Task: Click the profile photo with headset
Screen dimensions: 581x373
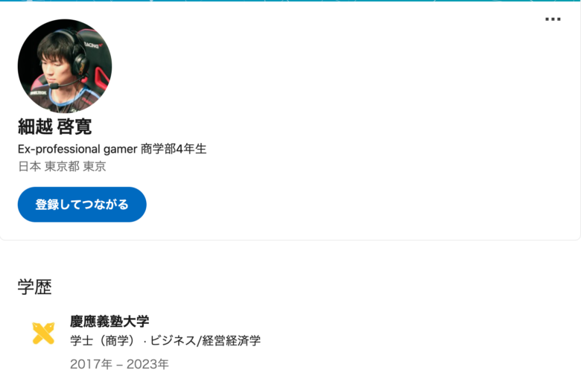Action: coord(65,66)
